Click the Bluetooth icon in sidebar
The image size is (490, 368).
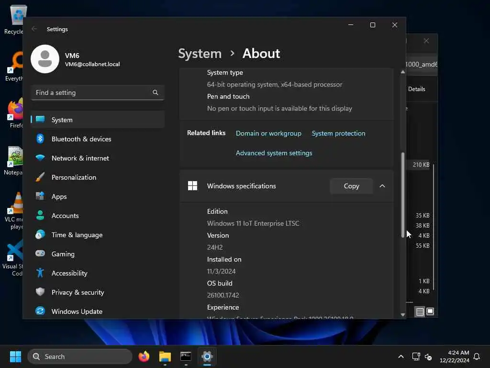pos(40,138)
